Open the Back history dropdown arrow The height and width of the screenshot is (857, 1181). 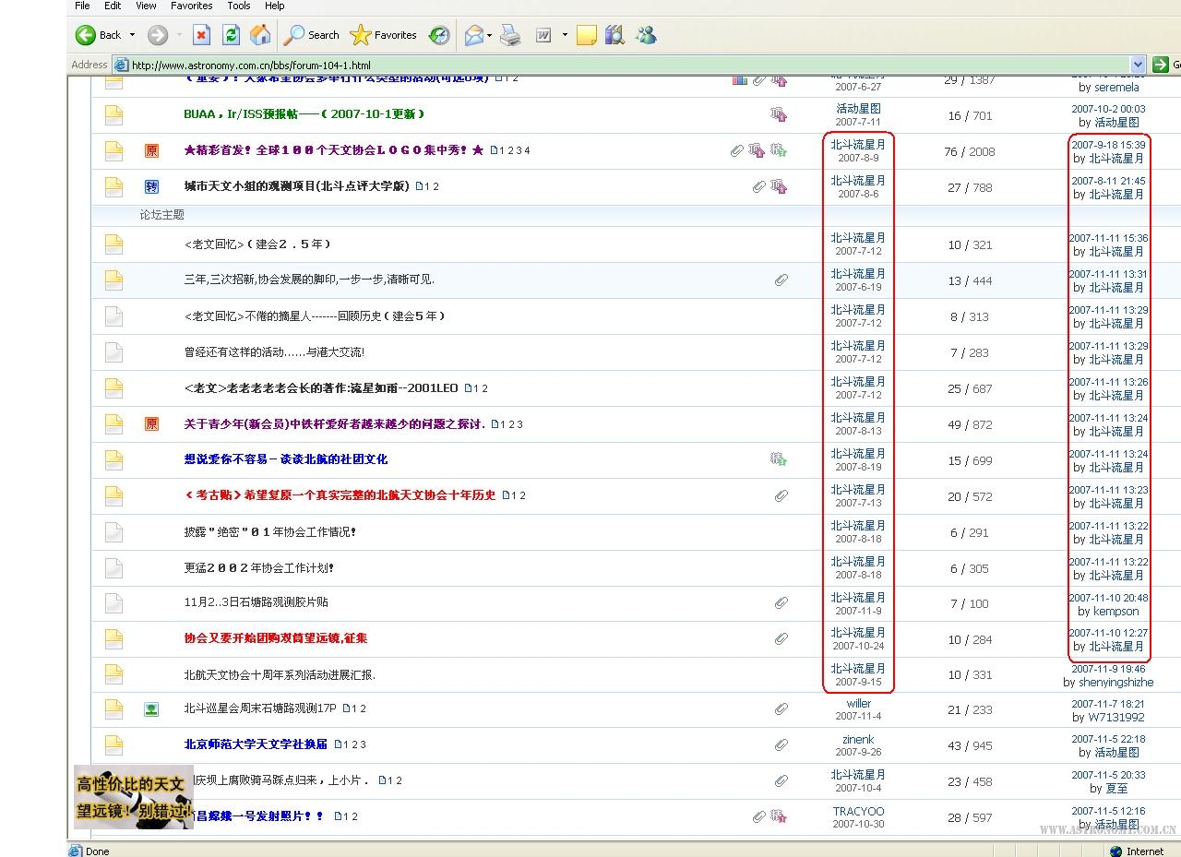pos(132,35)
